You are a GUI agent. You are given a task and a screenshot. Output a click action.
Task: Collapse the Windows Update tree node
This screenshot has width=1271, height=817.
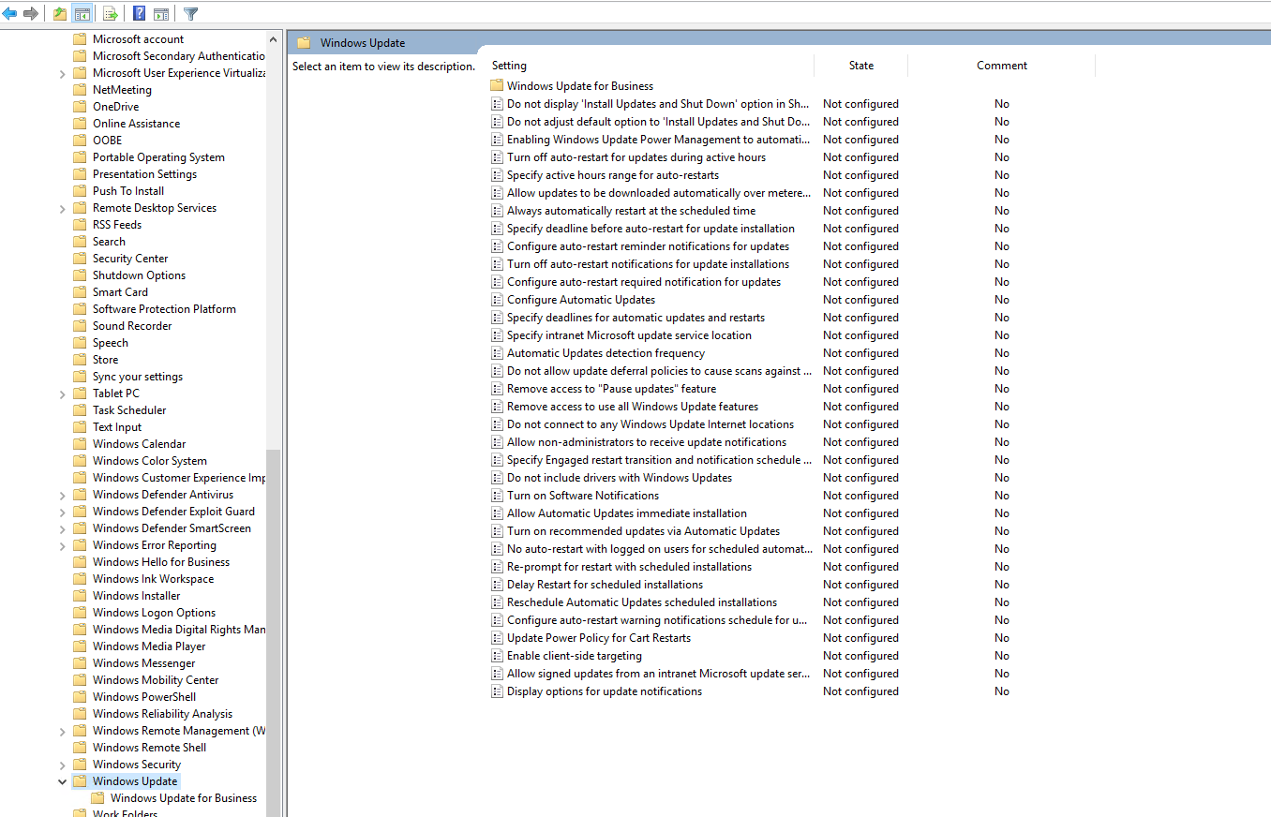click(63, 781)
